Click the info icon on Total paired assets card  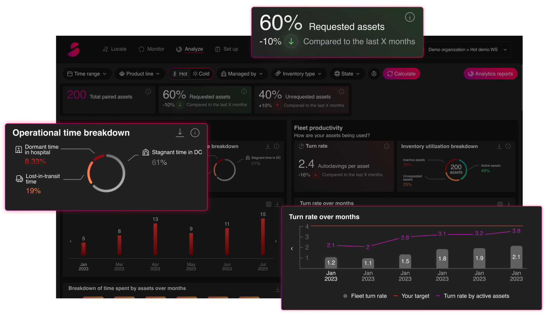[x=148, y=91]
